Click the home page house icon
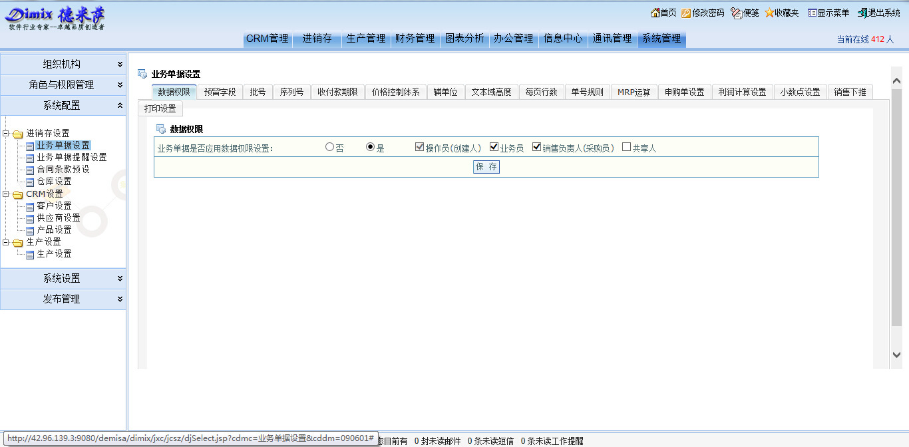The image size is (909, 447). pos(655,13)
